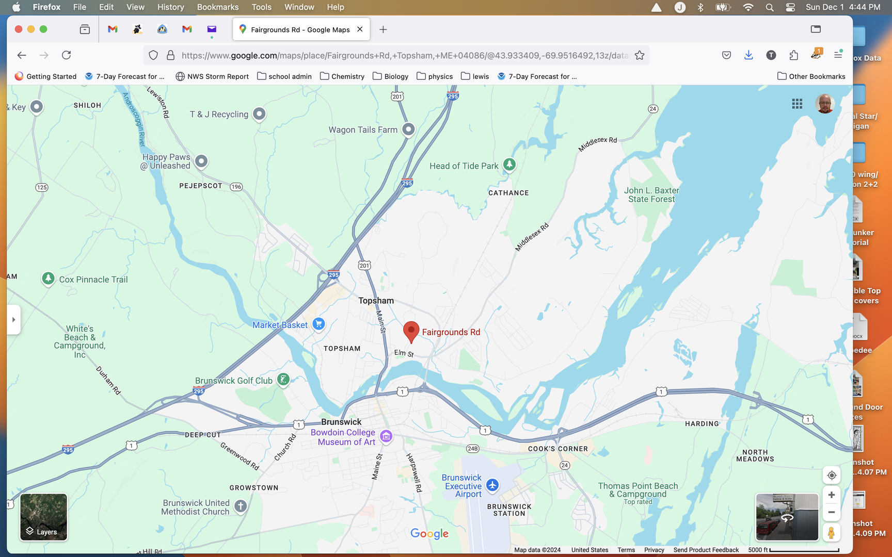The image size is (892, 557).
Task: Zoom out on the map
Action: pos(831,512)
